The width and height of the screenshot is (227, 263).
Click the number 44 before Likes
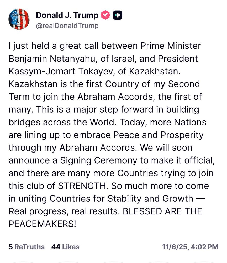coord(56,247)
